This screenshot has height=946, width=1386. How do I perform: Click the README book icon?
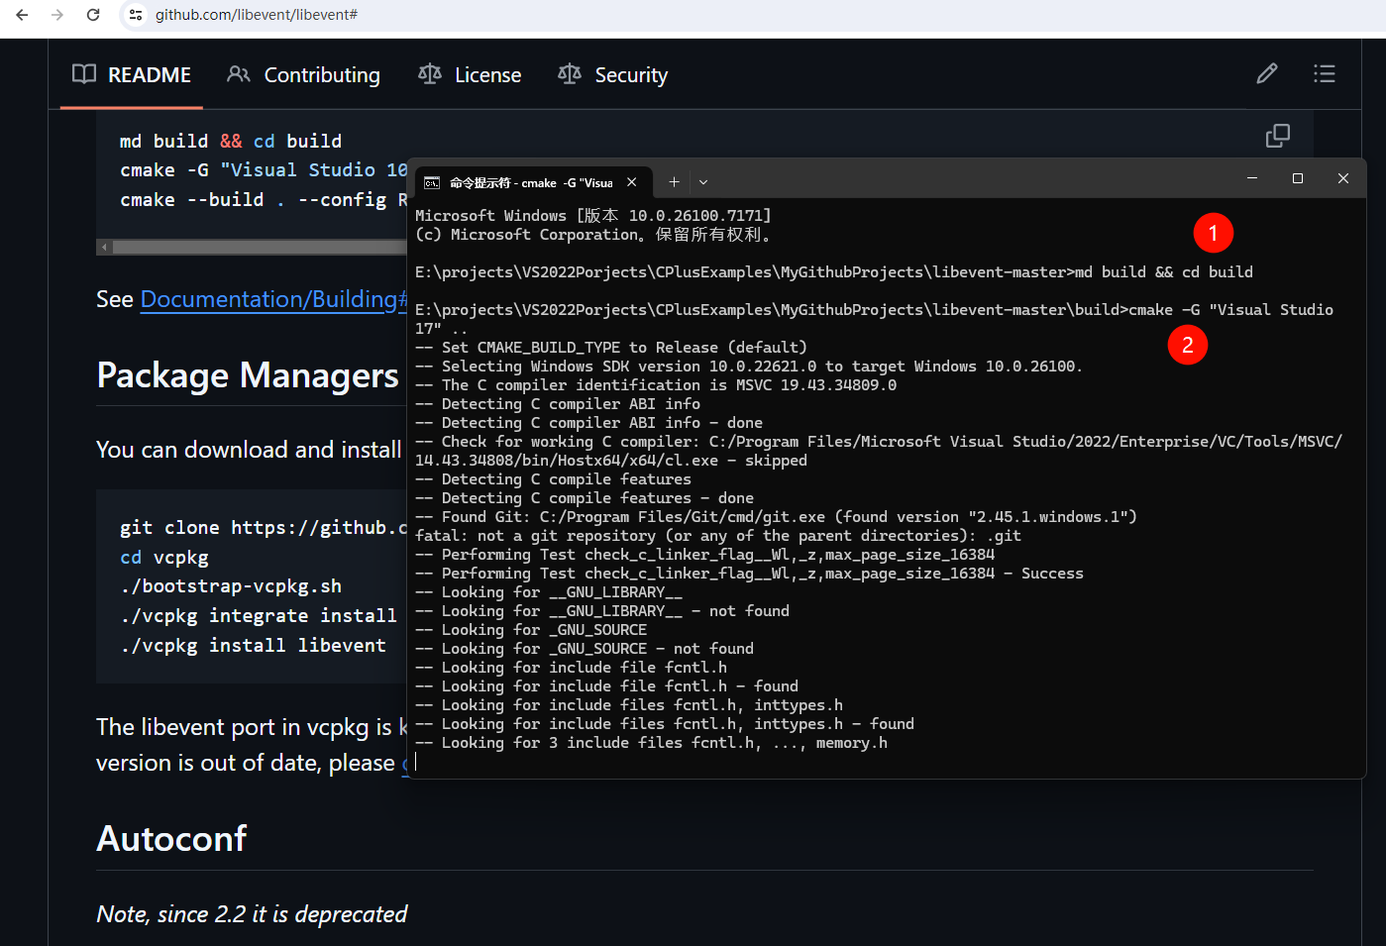(x=84, y=74)
